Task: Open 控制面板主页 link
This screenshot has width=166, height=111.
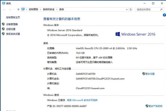Action: pyautogui.click(x=13, y=17)
